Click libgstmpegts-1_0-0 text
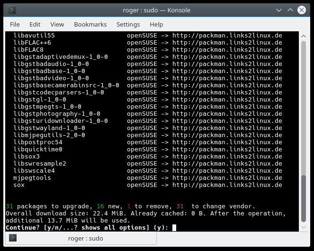The image size is (314, 251). click(x=47, y=107)
